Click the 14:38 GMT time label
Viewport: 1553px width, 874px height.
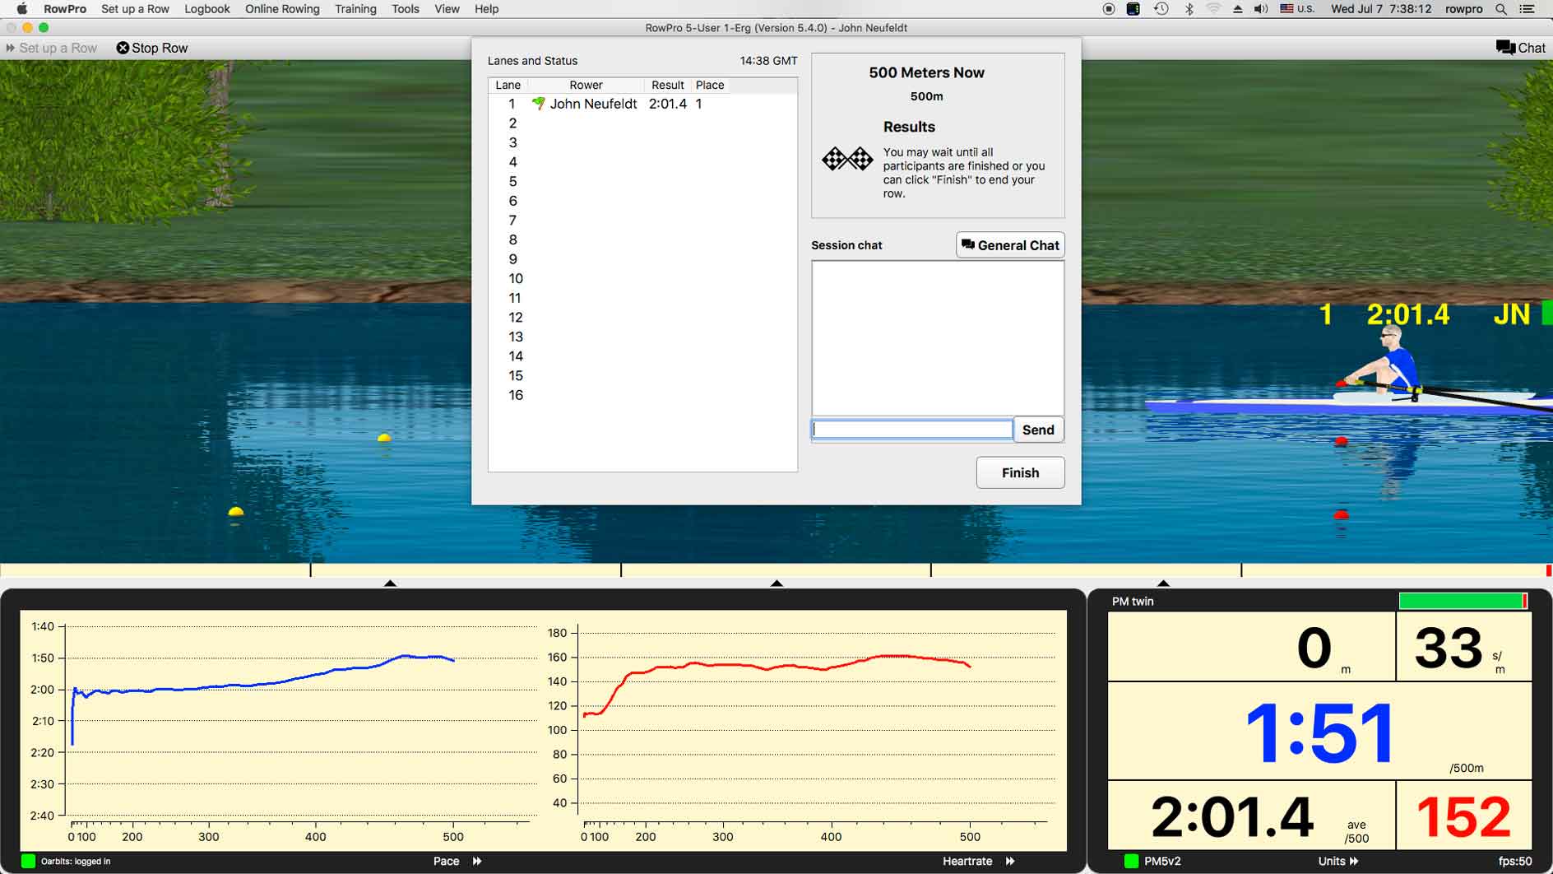click(x=768, y=61)
